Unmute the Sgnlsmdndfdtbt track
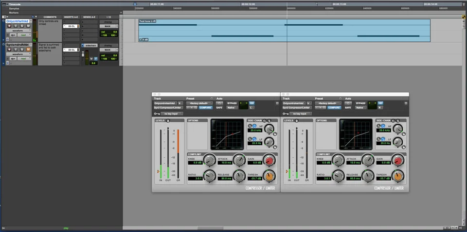The height and width of the screenshot is (232, 467). pyautogui.click(x=28, y=50)
